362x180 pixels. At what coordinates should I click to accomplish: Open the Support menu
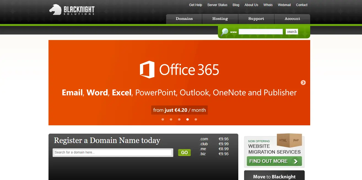[256, 19]
